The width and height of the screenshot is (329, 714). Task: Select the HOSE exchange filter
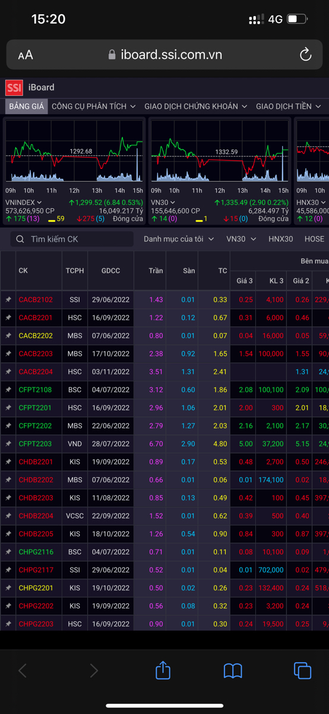tap(314, 239)
